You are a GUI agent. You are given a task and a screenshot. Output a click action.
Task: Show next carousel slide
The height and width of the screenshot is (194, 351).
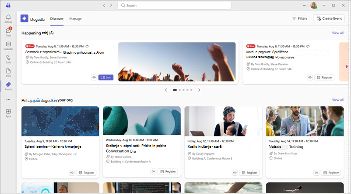click(199, 90)
